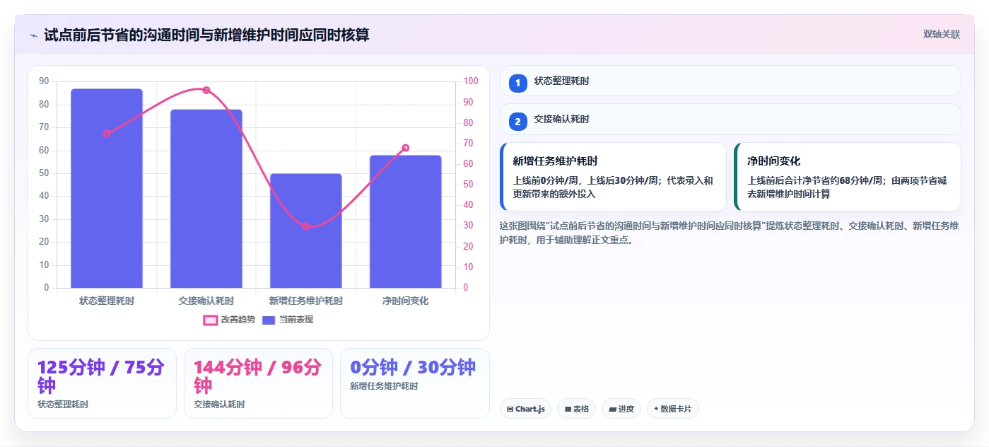Click the 状态整理耗时 bar in chart

107,188
